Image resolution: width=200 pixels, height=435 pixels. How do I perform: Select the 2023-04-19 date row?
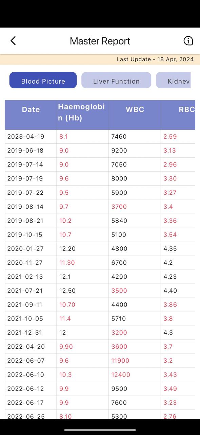(x=100, y=137)
